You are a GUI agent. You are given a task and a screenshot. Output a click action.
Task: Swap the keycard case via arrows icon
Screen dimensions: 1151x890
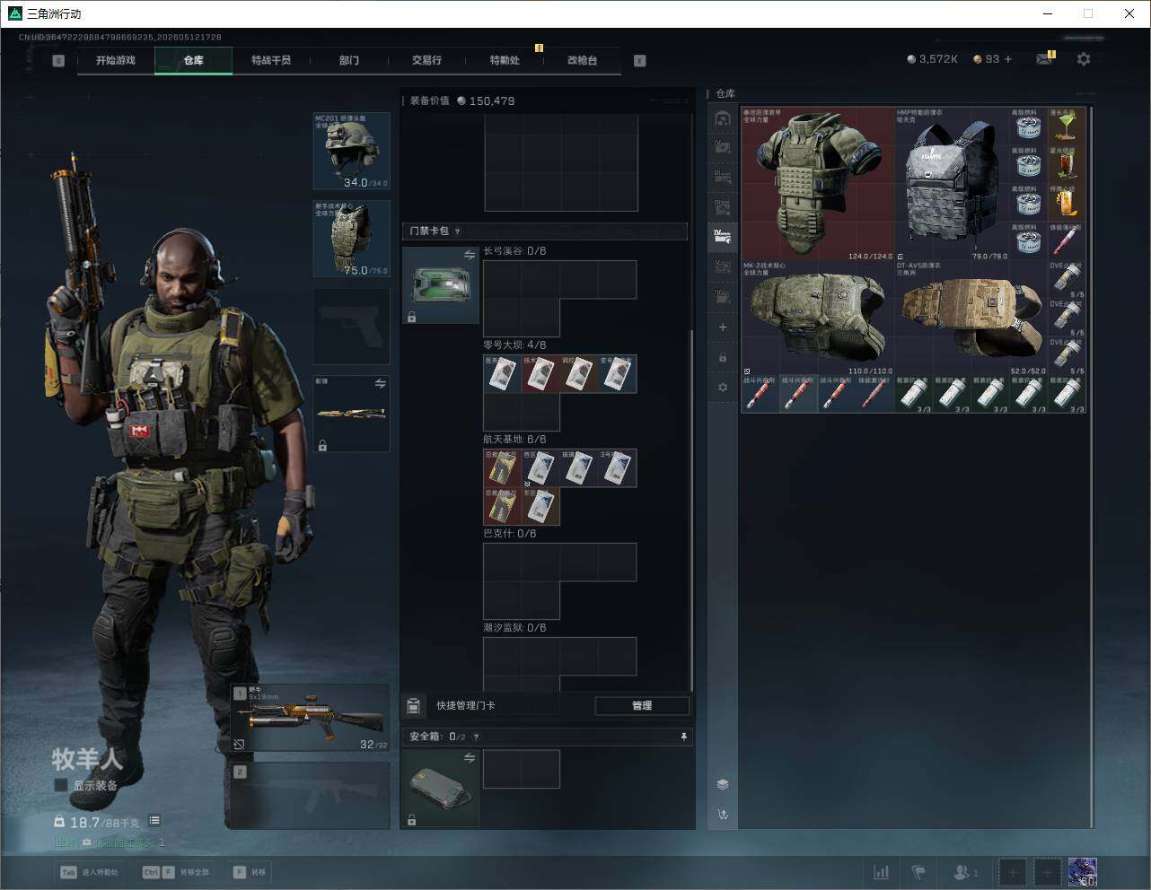click(x=470, y=256)
